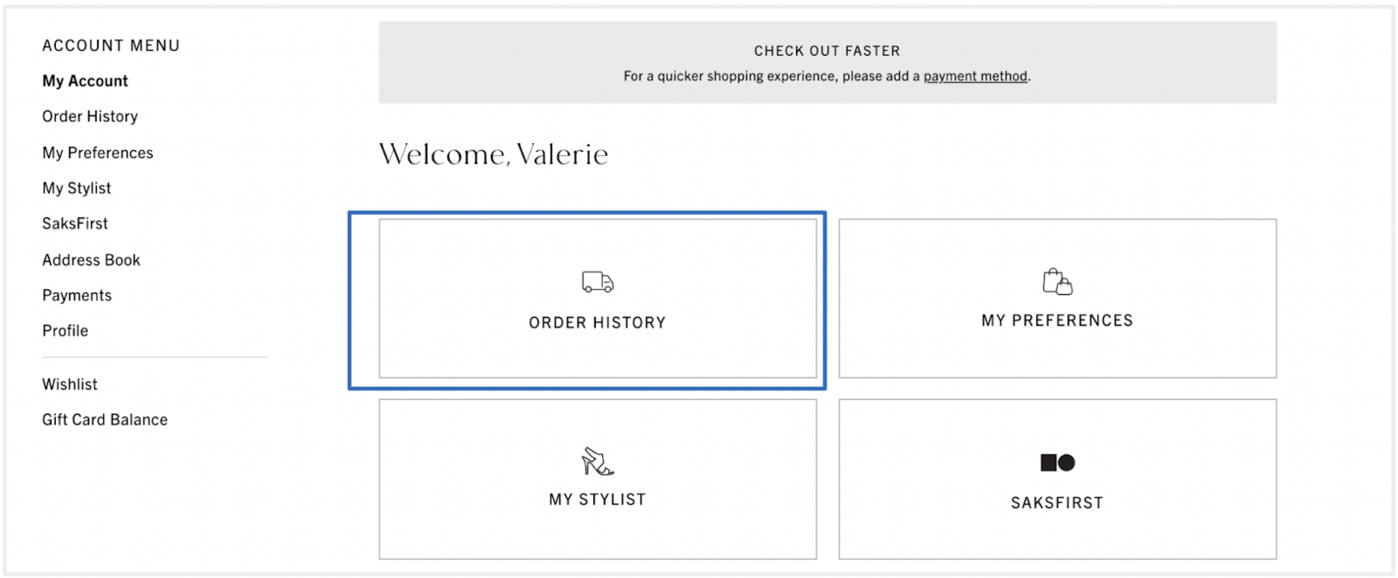The width and height of the screenshot is (1398, 578).
Task: Click the shopping bags icon
Action: (x=1057, y=282)
